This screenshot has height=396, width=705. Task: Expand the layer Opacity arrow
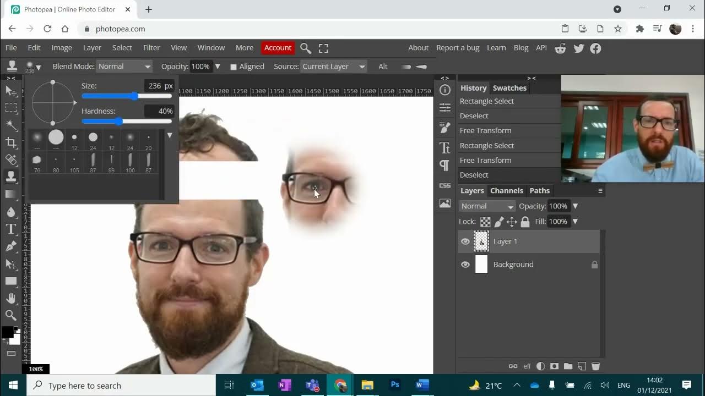tap(575, 206)
